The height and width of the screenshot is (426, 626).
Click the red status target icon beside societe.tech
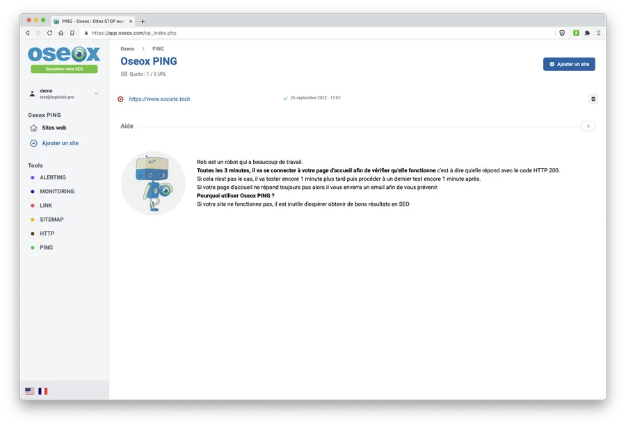[x=120, y=99]
